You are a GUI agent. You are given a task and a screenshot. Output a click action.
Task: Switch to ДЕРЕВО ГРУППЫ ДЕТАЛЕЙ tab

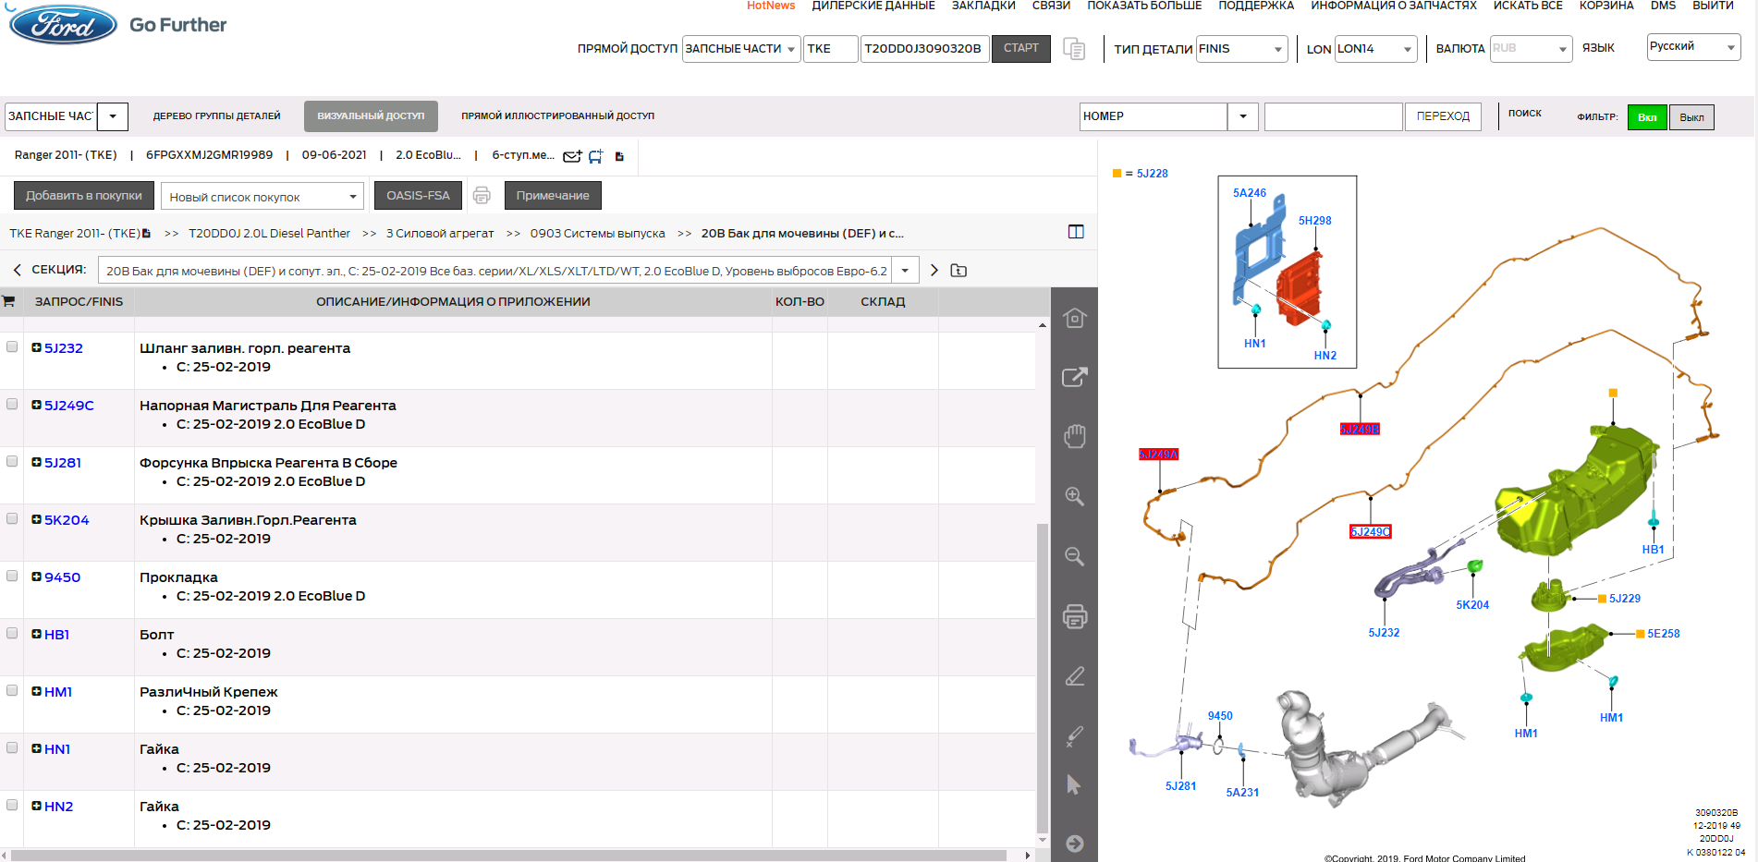(x=217, y=116)
